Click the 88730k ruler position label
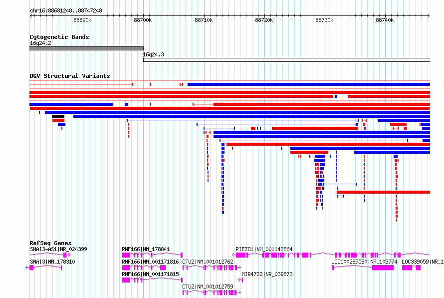Screen dimensions: 444x298 [x=324, y=20]
